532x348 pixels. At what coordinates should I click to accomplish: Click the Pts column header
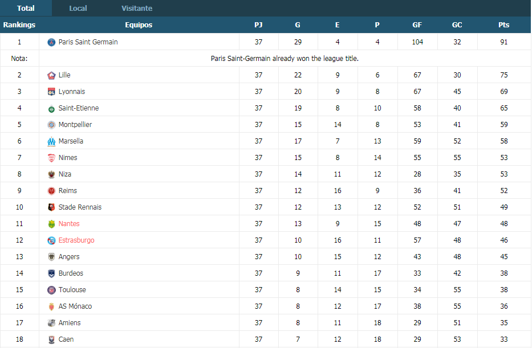(503, 24)
